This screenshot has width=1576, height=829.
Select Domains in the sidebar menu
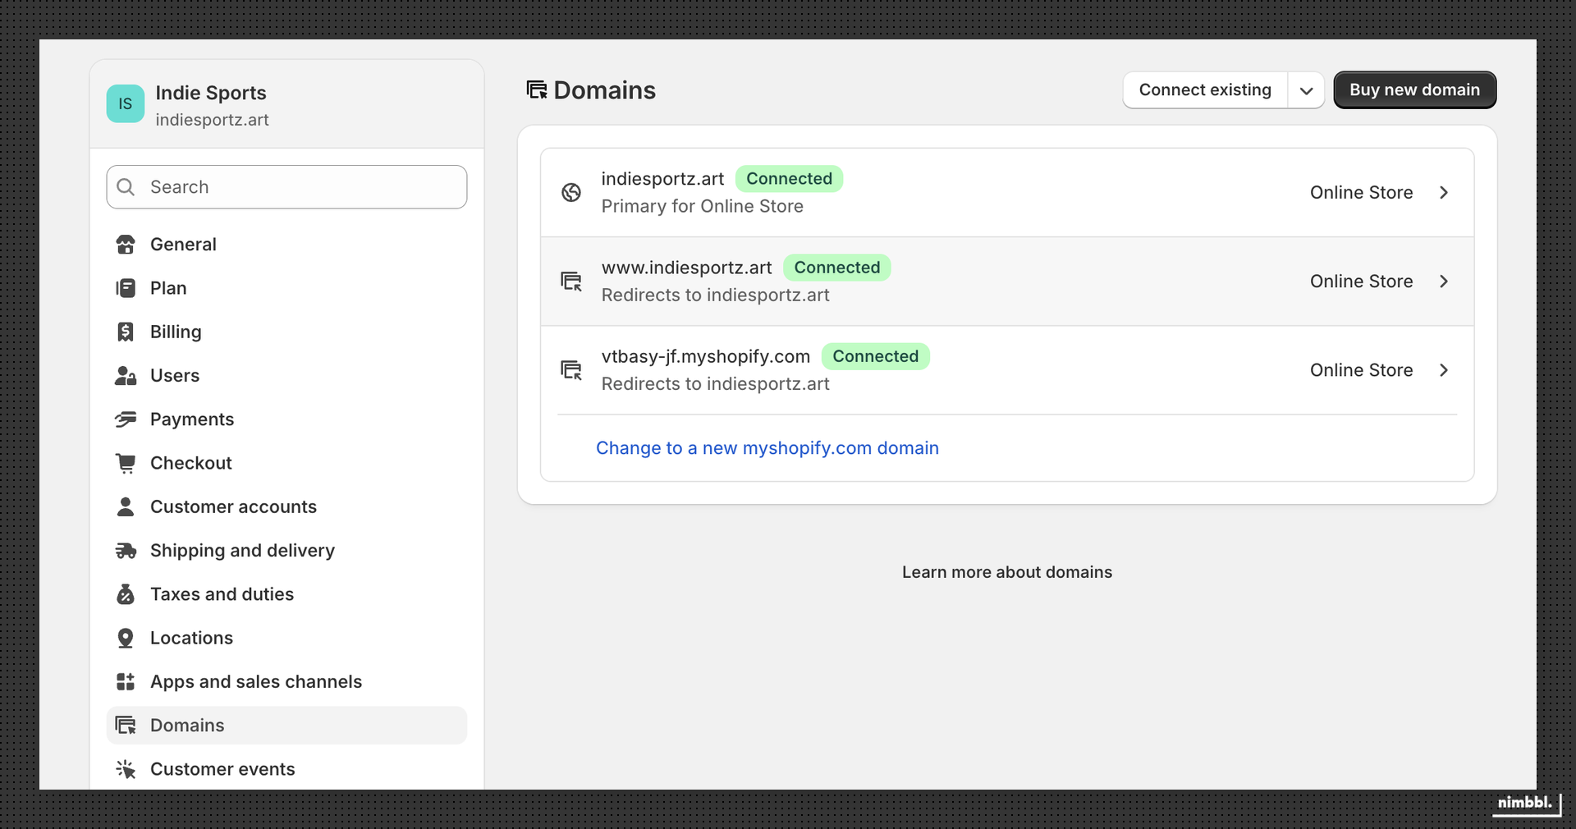tap(187, 726)
